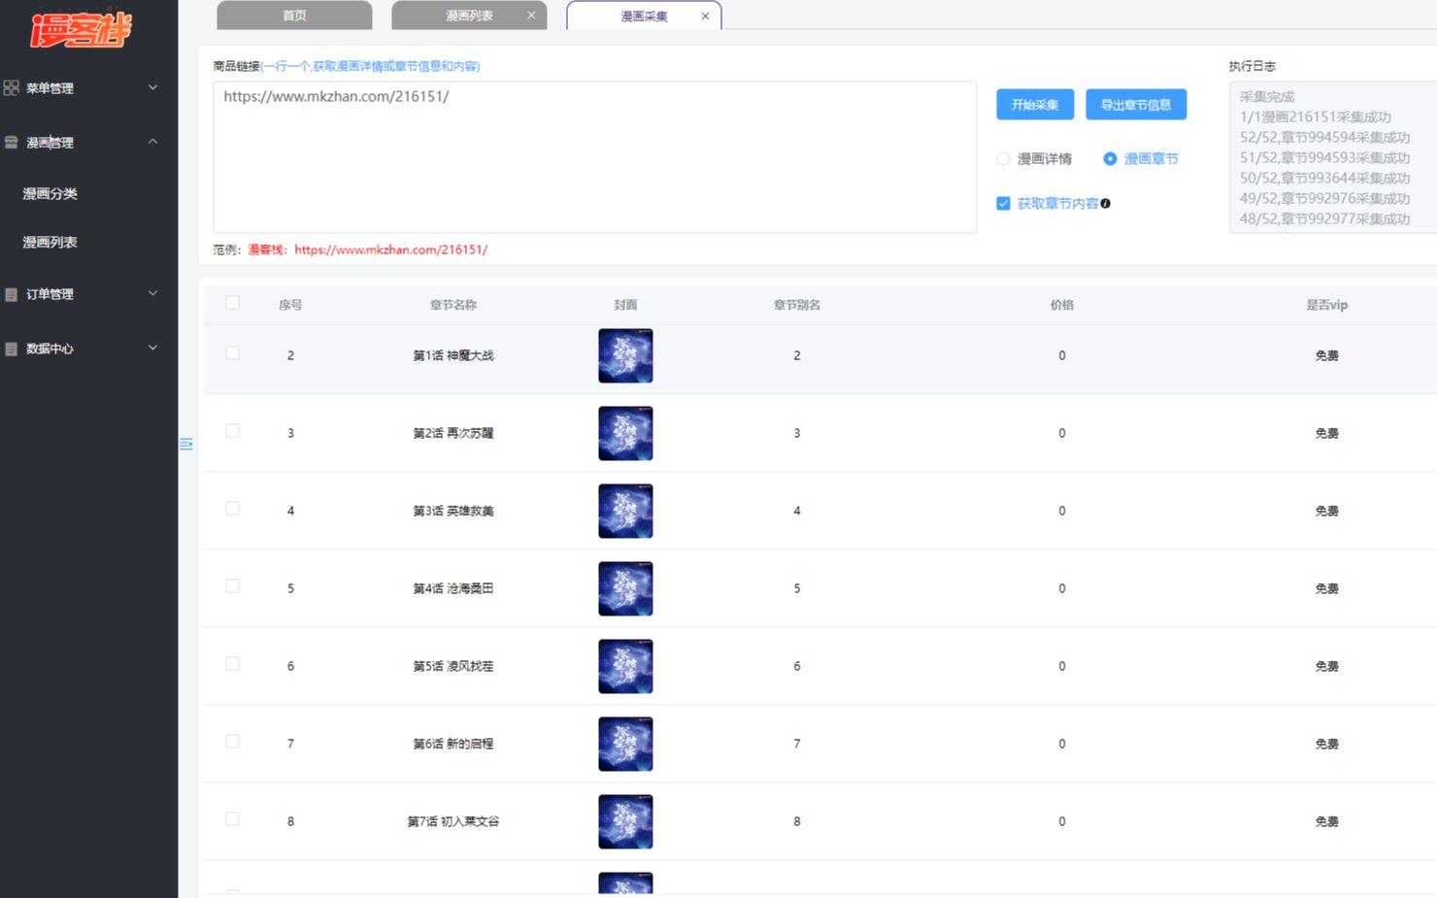Click the 订单管理 sidebar icon
The image size is (1437, 898).
(x=12, y=294)
